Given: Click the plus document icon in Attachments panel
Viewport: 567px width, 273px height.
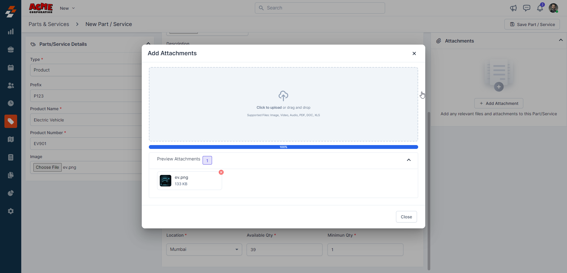Looking at the screenshot, I should pyautogui.click(x=499, y=75).
